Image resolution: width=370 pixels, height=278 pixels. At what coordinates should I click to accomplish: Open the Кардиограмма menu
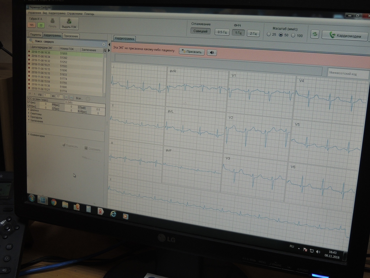pos(57,13)
